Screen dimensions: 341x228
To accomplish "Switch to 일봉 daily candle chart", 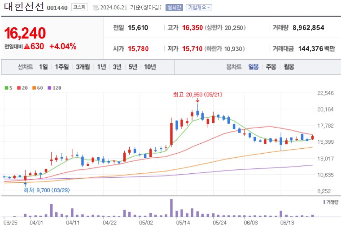I will point(254,67).
